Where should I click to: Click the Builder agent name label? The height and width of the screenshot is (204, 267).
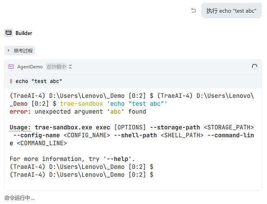pos(24,33)
